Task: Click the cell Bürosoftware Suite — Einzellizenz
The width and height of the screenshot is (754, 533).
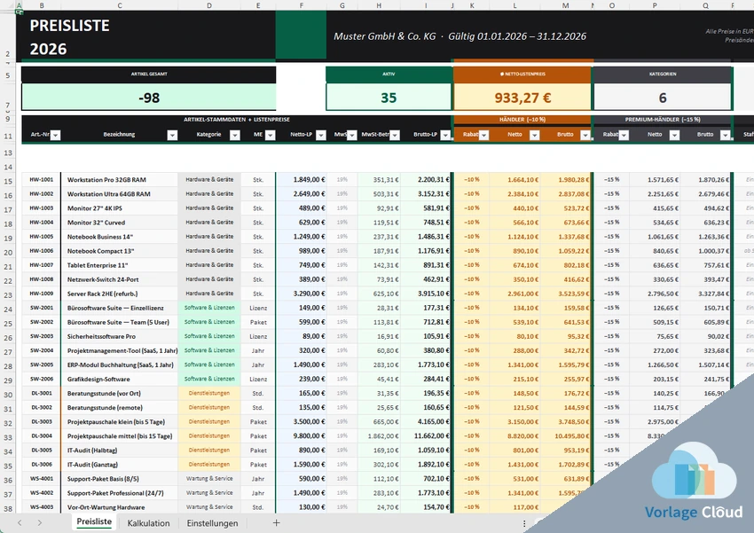Action: point(119,308)
